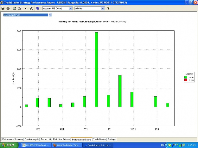Print the performance report
This screenshot has height=148, width=198.
pos(8,9)
